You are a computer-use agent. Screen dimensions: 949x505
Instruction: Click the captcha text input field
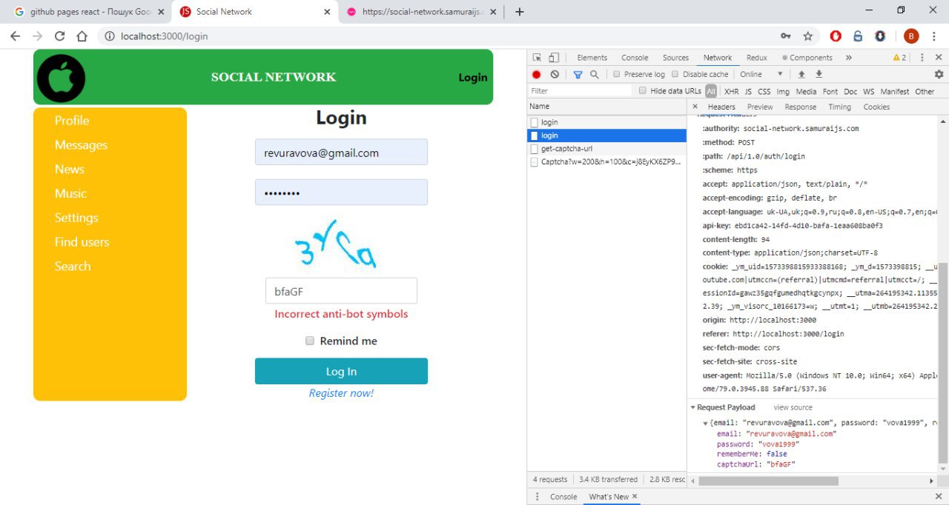tap(341, 291)
